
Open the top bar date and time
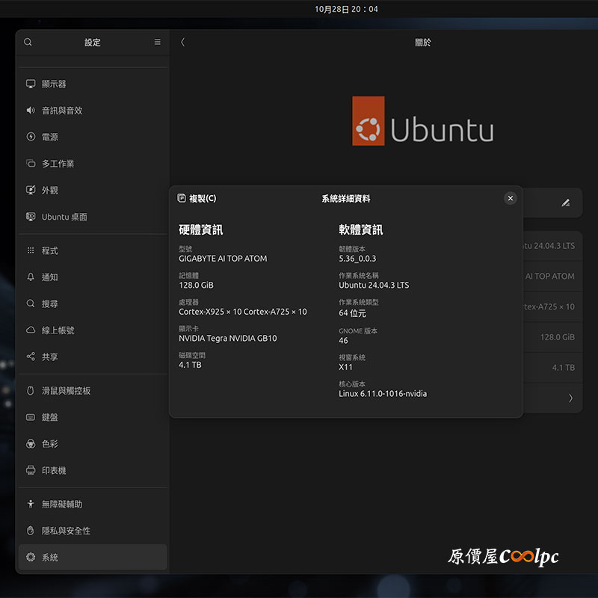pos(346,9)
